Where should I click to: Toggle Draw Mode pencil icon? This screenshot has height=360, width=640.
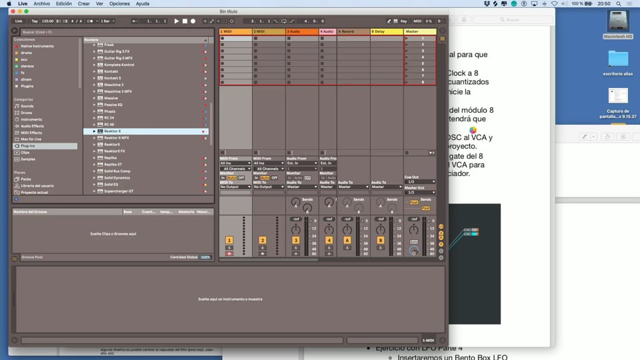click(389, 21)
